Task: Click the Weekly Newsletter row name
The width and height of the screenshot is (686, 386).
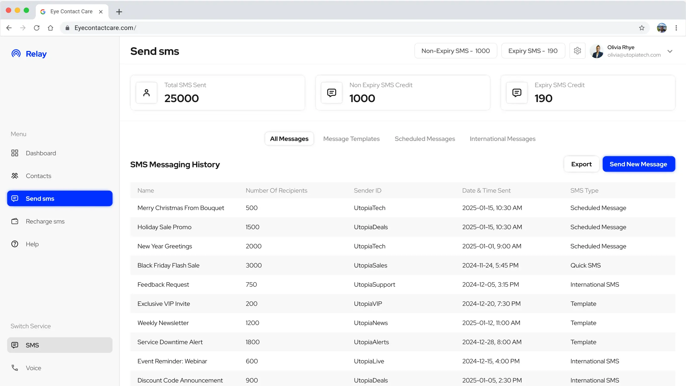Action: [x=163, y=323]
